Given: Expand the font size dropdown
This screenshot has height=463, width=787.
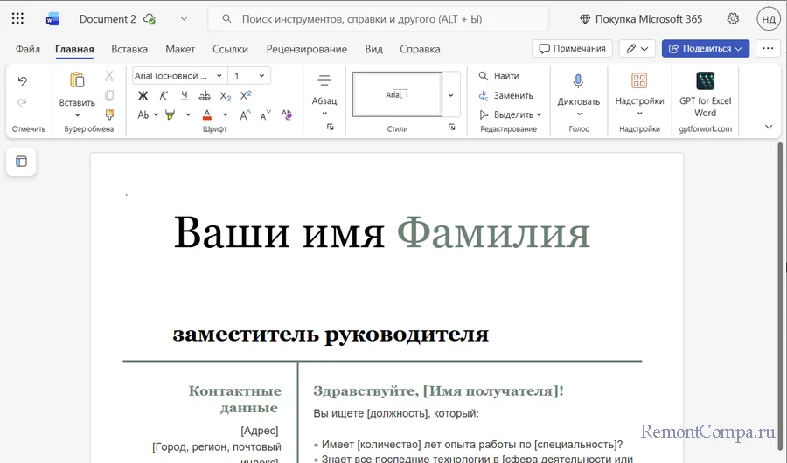Looking at the screenshot, I should pyautogui.click(x=261, y=76).
